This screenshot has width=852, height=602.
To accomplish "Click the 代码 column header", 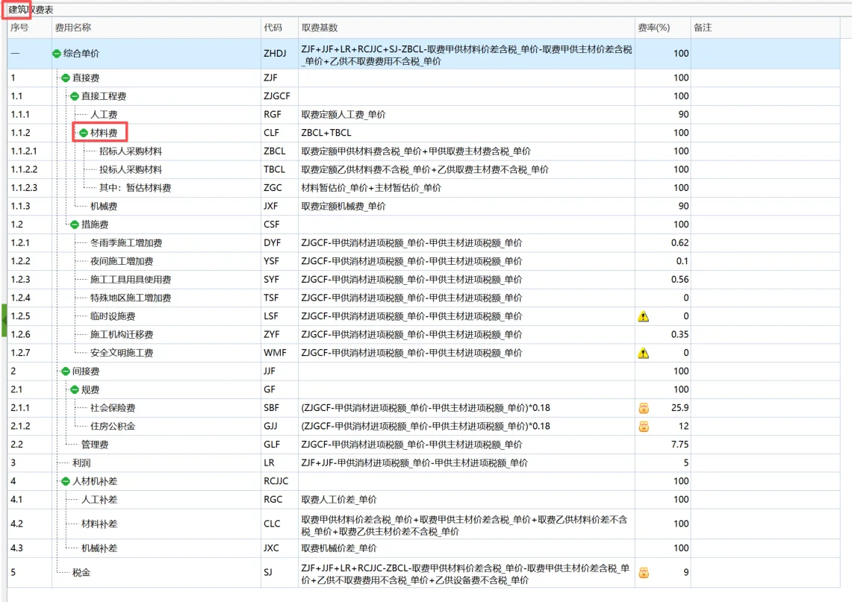I will (x=279, y=27).
